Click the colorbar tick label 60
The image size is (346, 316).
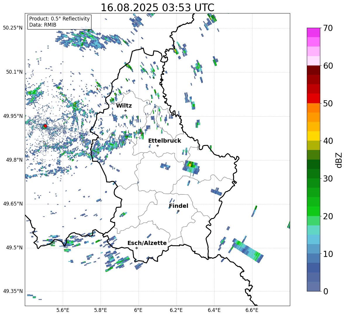click(x=328, y=66)
